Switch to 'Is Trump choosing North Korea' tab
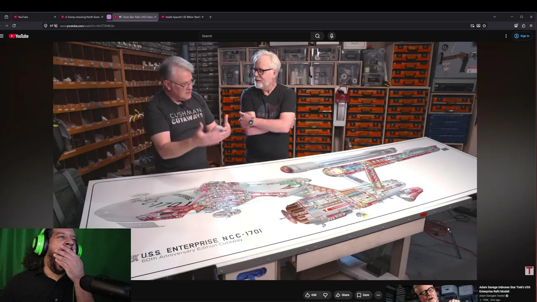The width and height of the screenshot is (537, 302). click(82, 17)
